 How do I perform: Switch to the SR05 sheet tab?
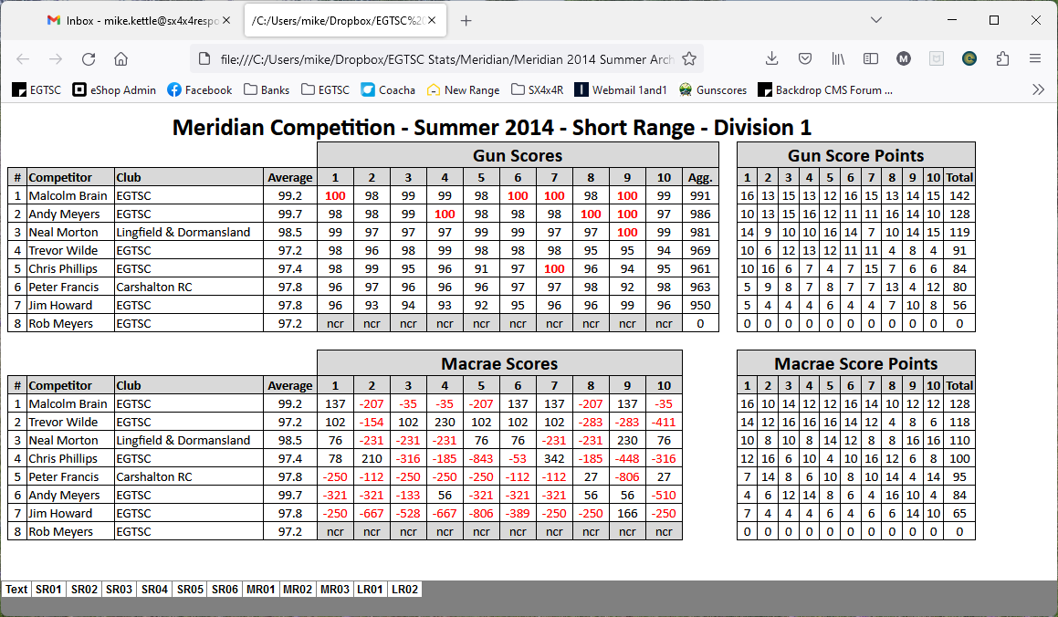[x=190, y=590]
